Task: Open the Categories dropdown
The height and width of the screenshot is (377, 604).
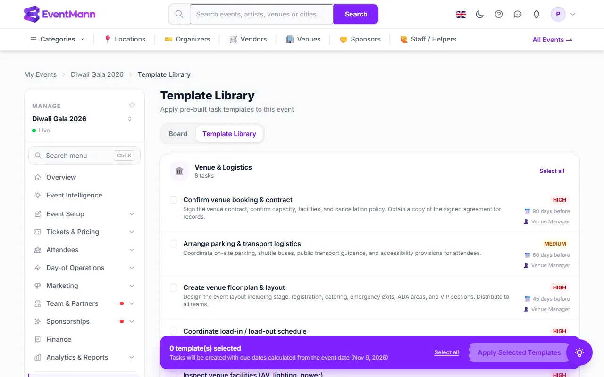Action: point(57,39)
